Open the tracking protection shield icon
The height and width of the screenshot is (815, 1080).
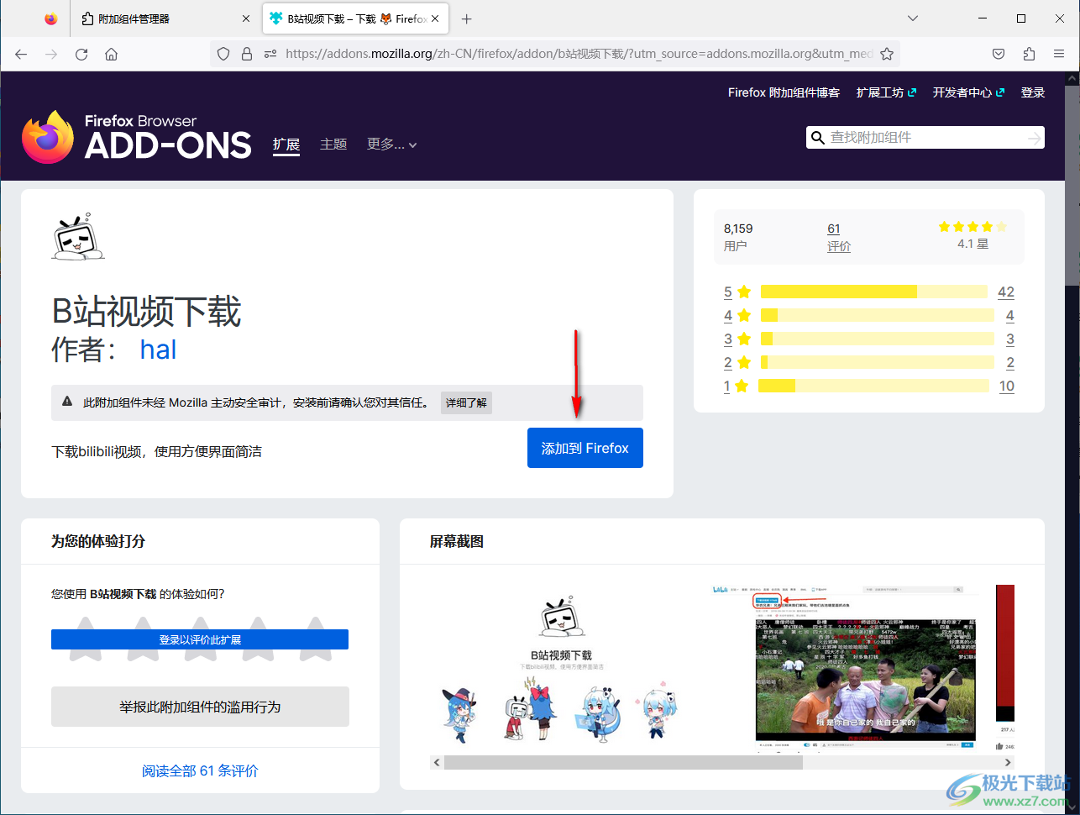point(223,54)
